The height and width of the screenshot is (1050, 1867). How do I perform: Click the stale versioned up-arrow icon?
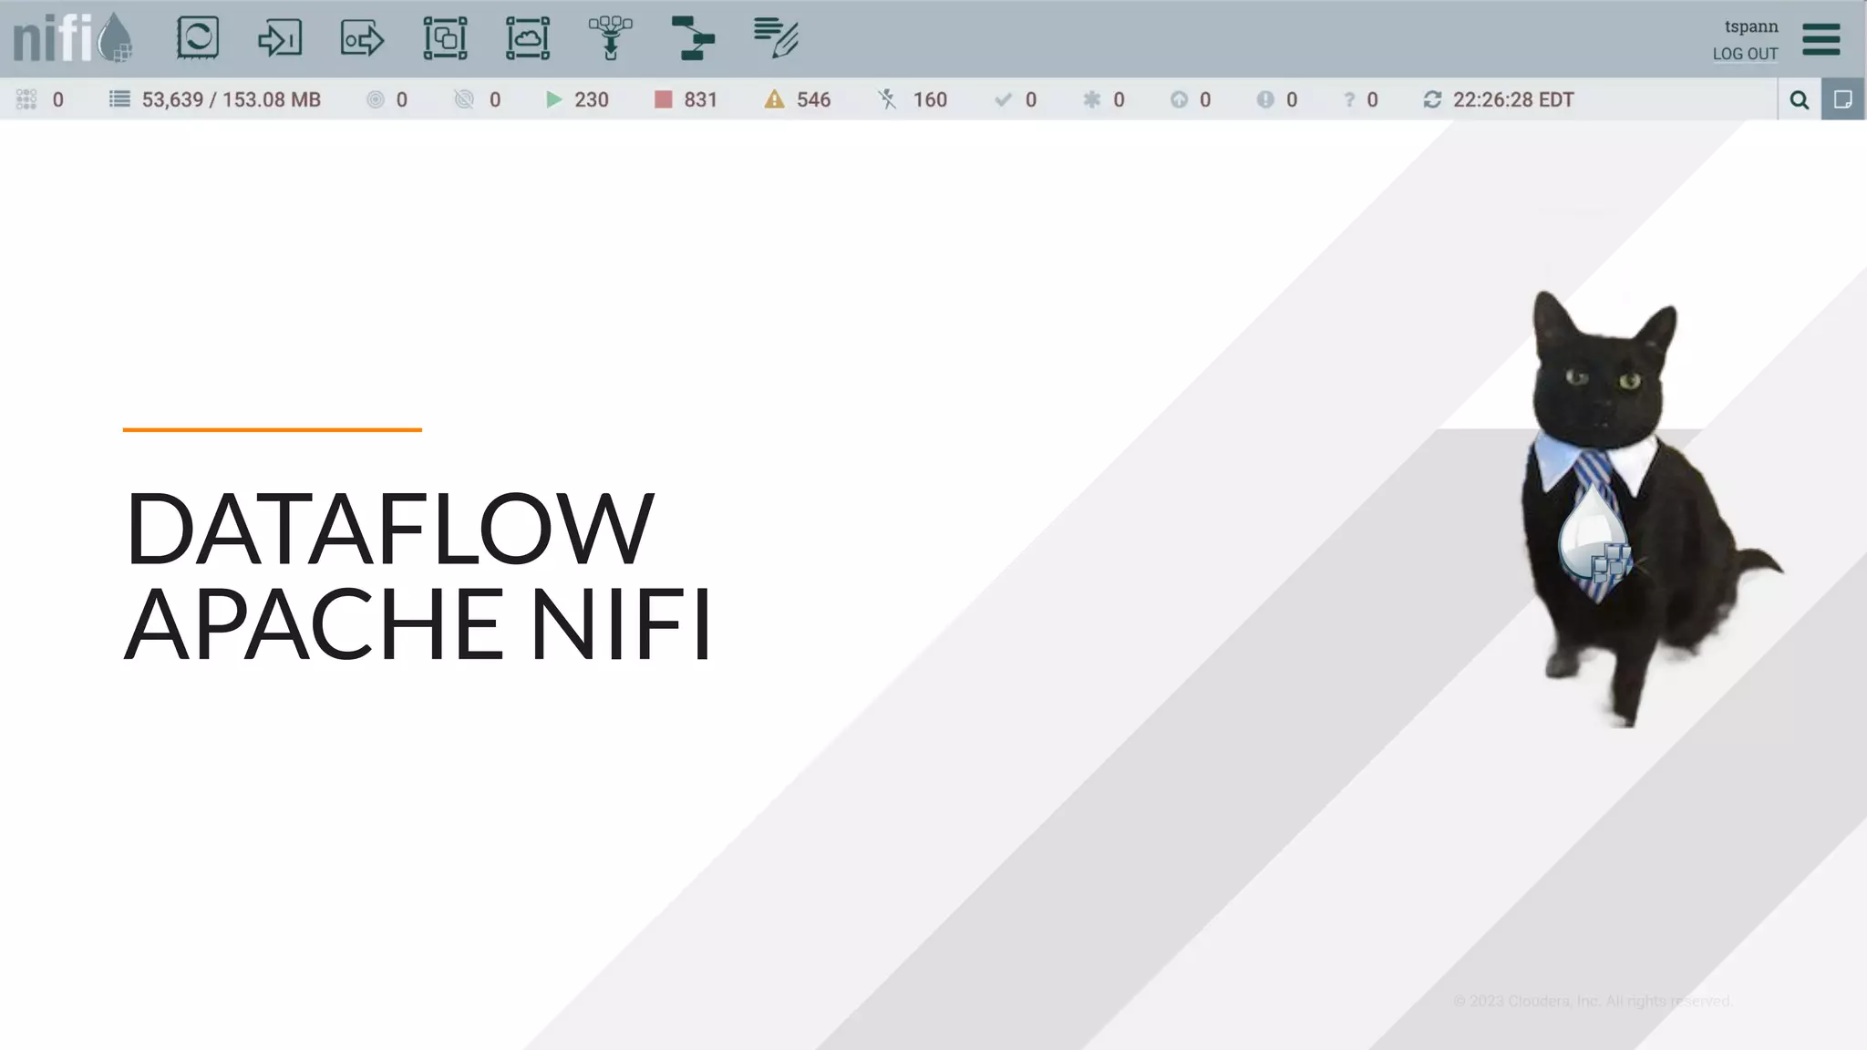point(1179,99)
